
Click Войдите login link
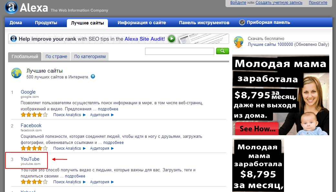[x=238, y=3]
